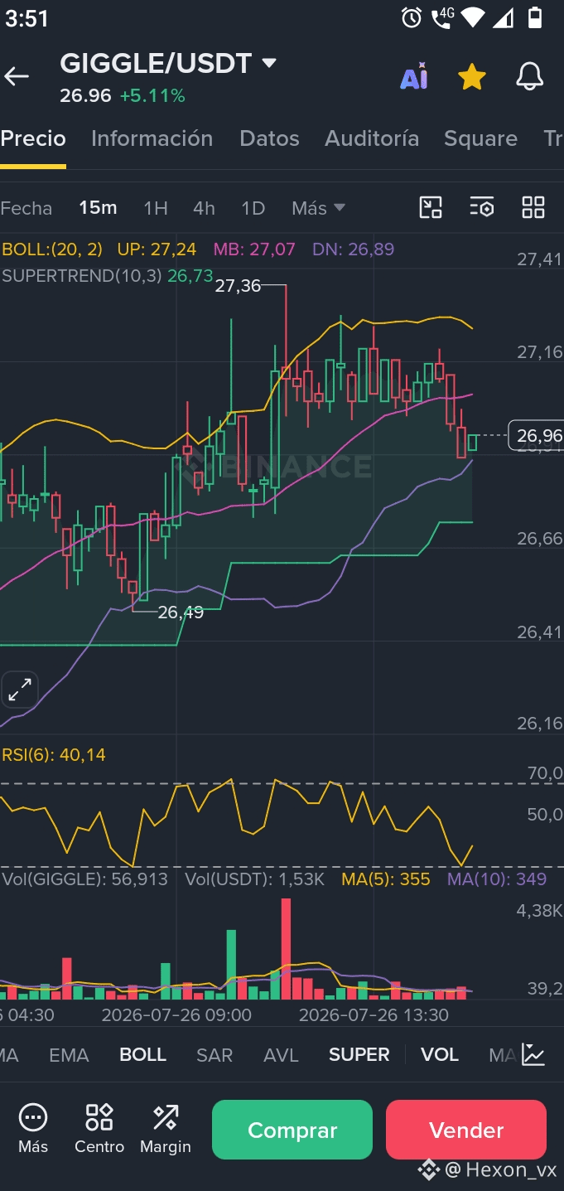Open Margin trading shortcut
Image resolution: width=564 pixels, height=1191 pixels.
pos(166,1129)
